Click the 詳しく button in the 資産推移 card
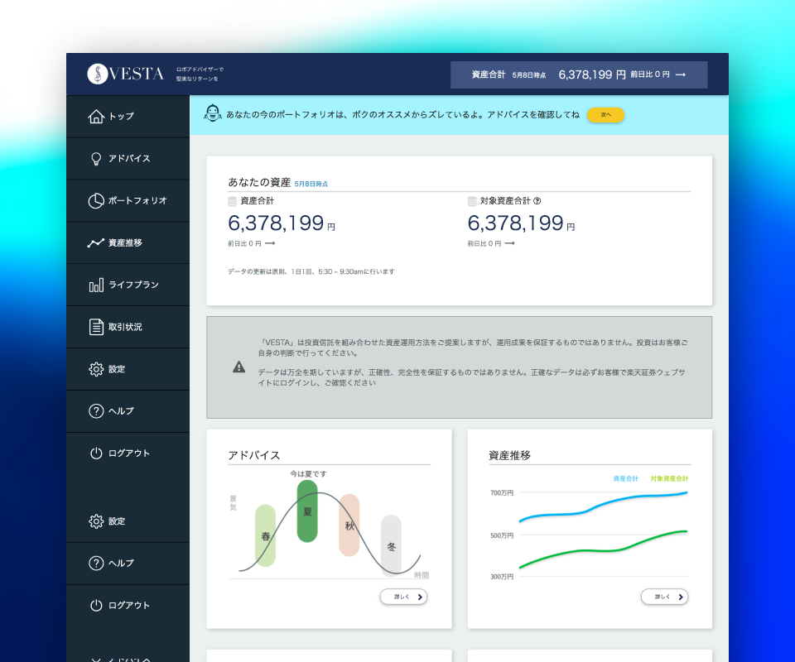Screen dimensions: 795x662 664,597
